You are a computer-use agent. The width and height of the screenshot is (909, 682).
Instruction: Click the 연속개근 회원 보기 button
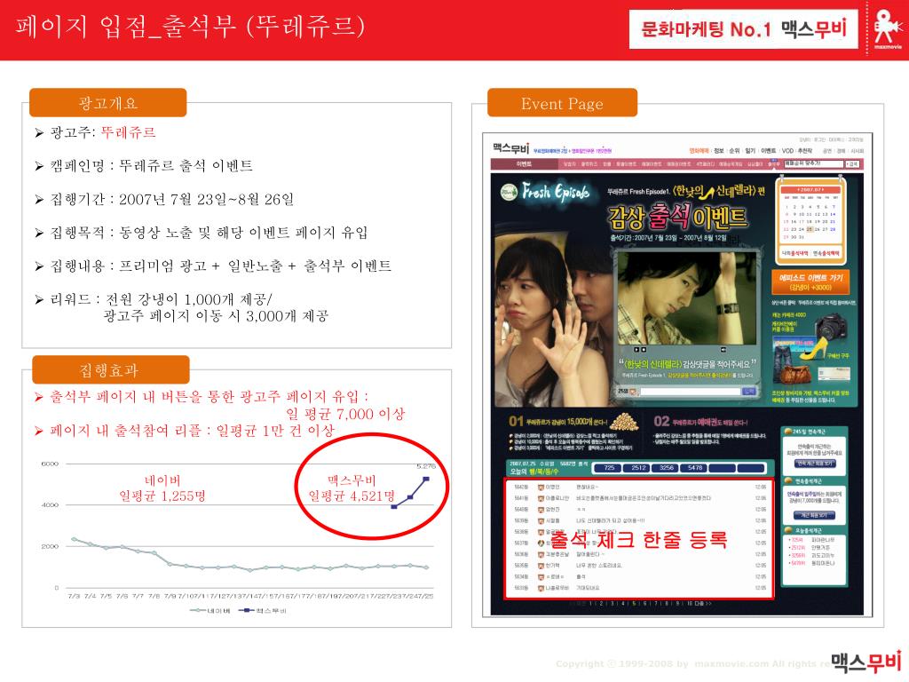[x=815, y=464]
